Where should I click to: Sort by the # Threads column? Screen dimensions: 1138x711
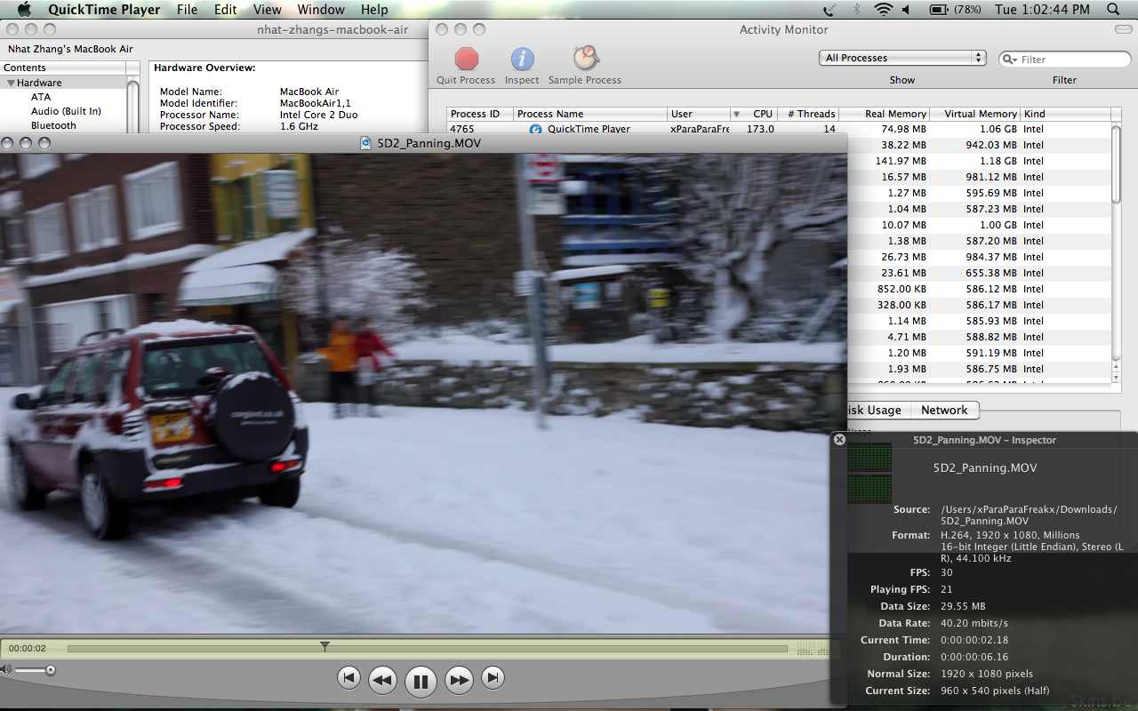coord(809,114)
